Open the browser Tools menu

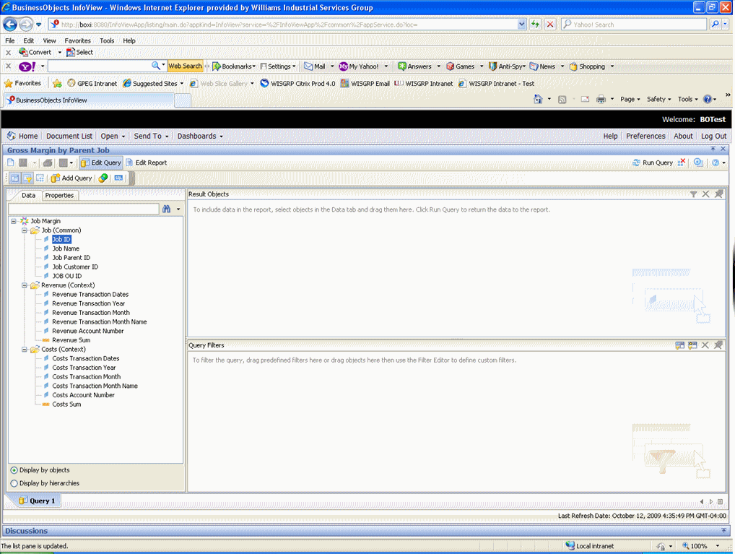pyautogui.click(x=107, y=41)
